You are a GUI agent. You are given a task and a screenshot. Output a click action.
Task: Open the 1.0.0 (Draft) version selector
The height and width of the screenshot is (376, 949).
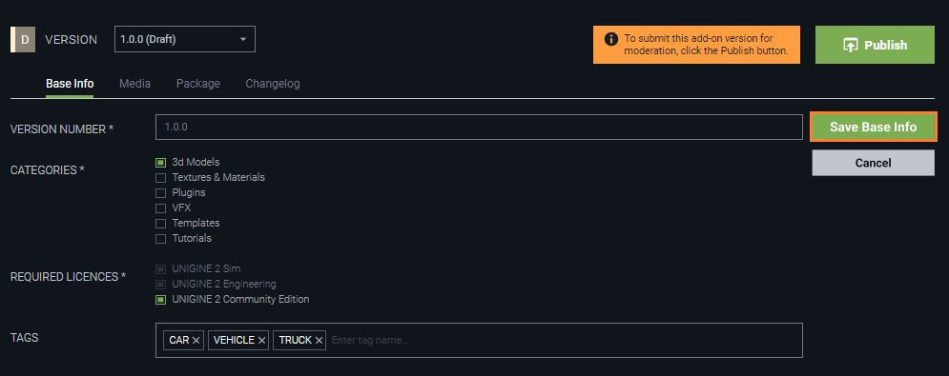[185, 39]
